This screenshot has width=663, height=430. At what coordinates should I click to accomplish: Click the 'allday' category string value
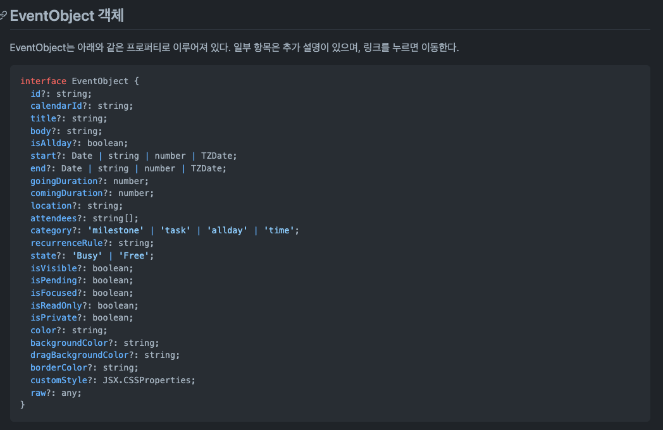(x=225, y=230)
